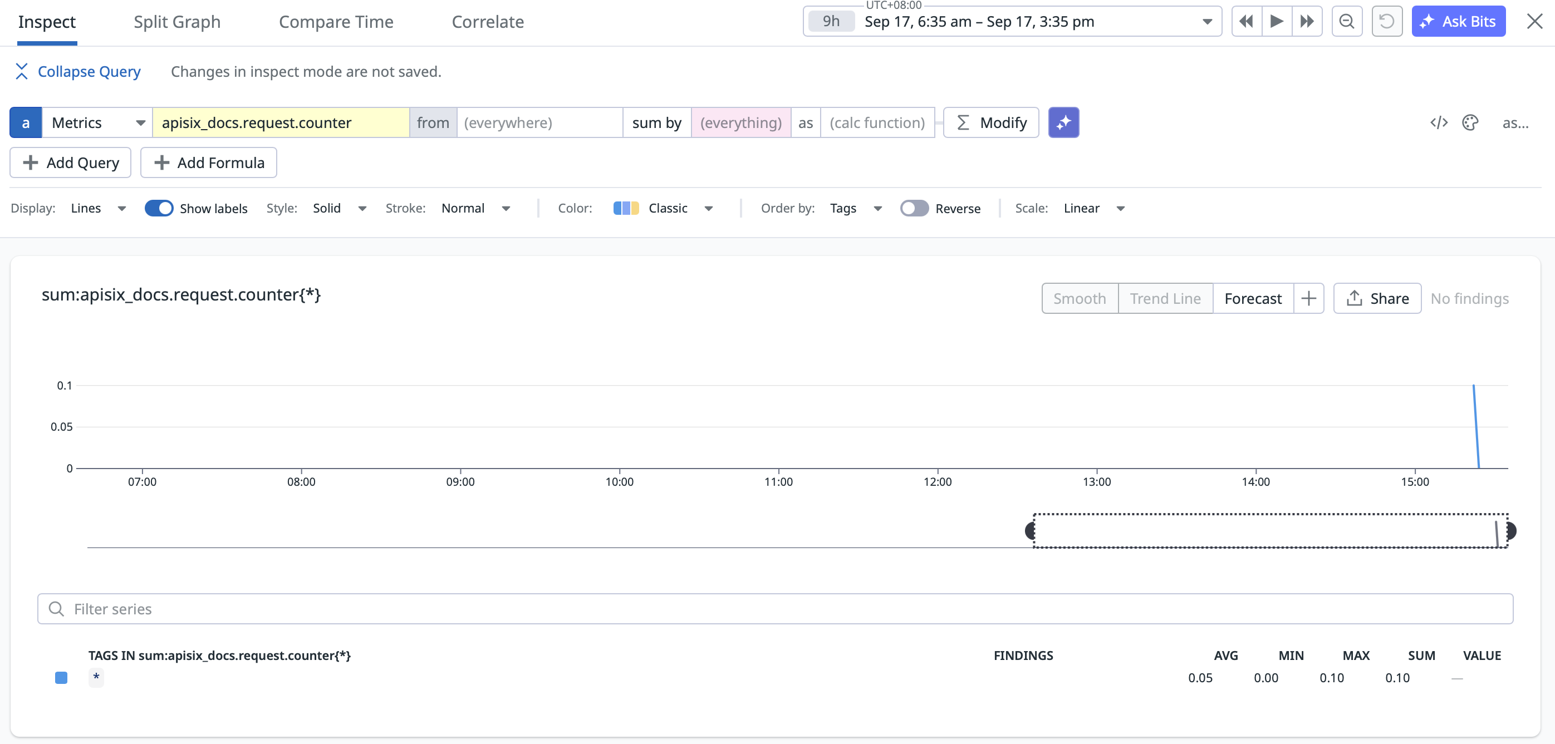Open the Modify functions menu
Viewport: 1555px width, 744px height.
990,122
